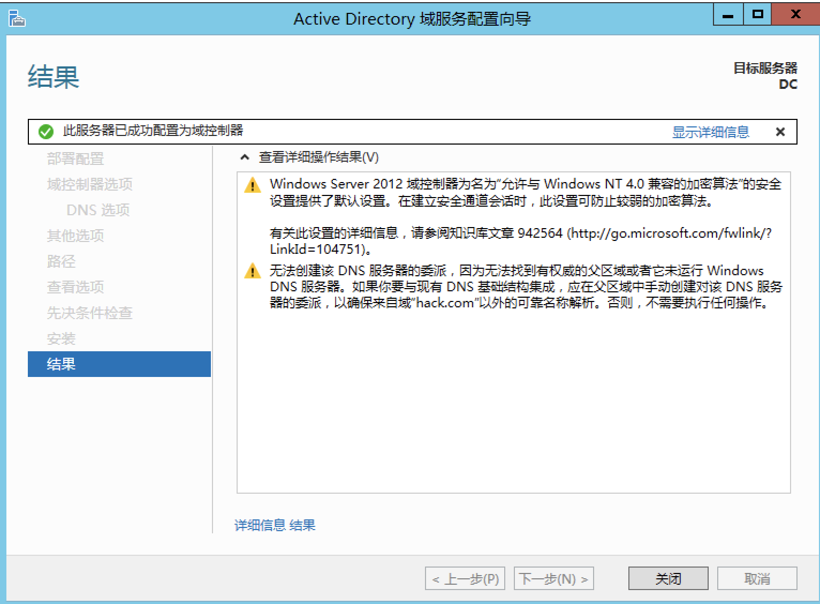Click the 查看详细操作结果(V) label

pyautogui.click(x=319, y=157)
